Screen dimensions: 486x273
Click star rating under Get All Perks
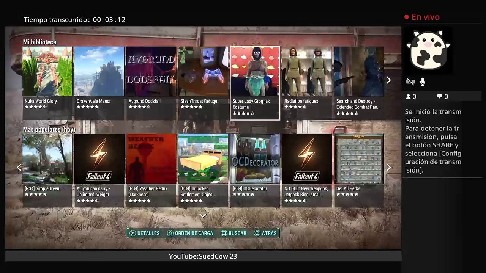(347, 195)
